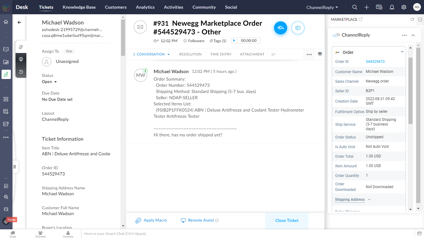Start the ticket timer play button
This screenshot has height=238, width=424.
(234, 41)
